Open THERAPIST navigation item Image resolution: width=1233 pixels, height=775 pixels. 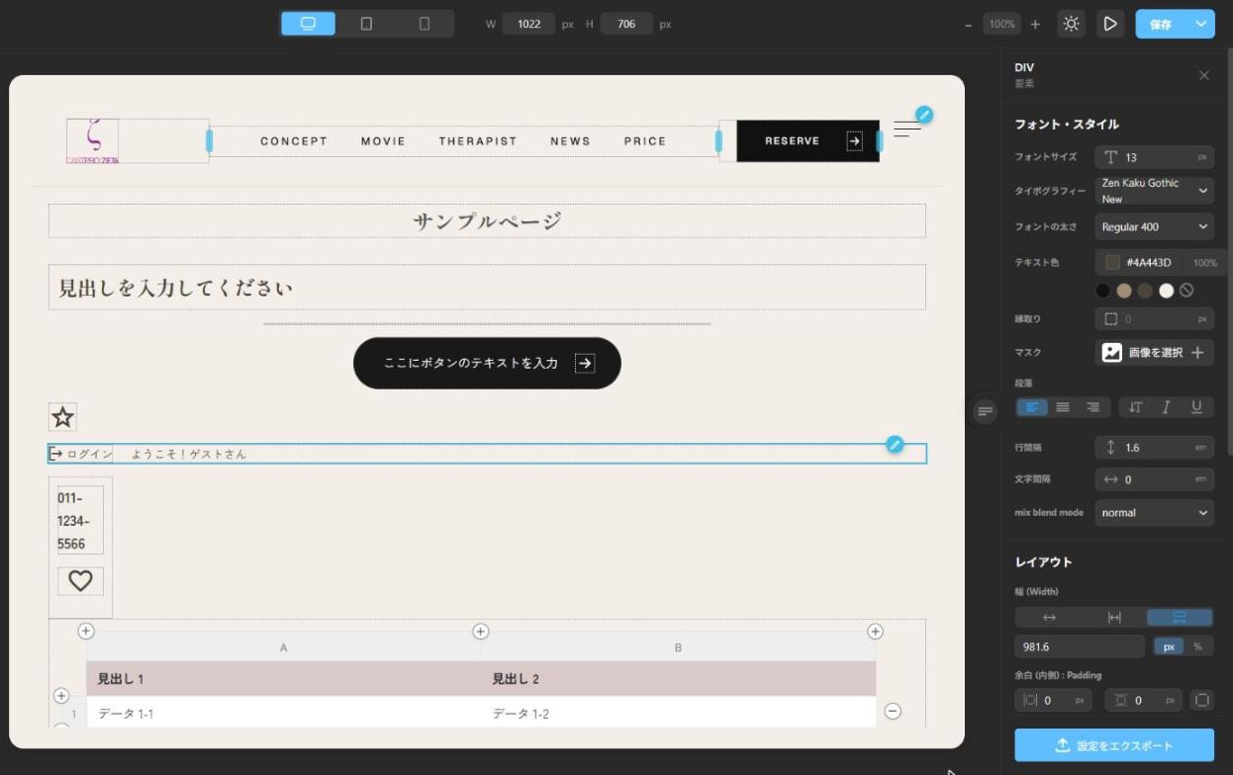pos(478,141)
